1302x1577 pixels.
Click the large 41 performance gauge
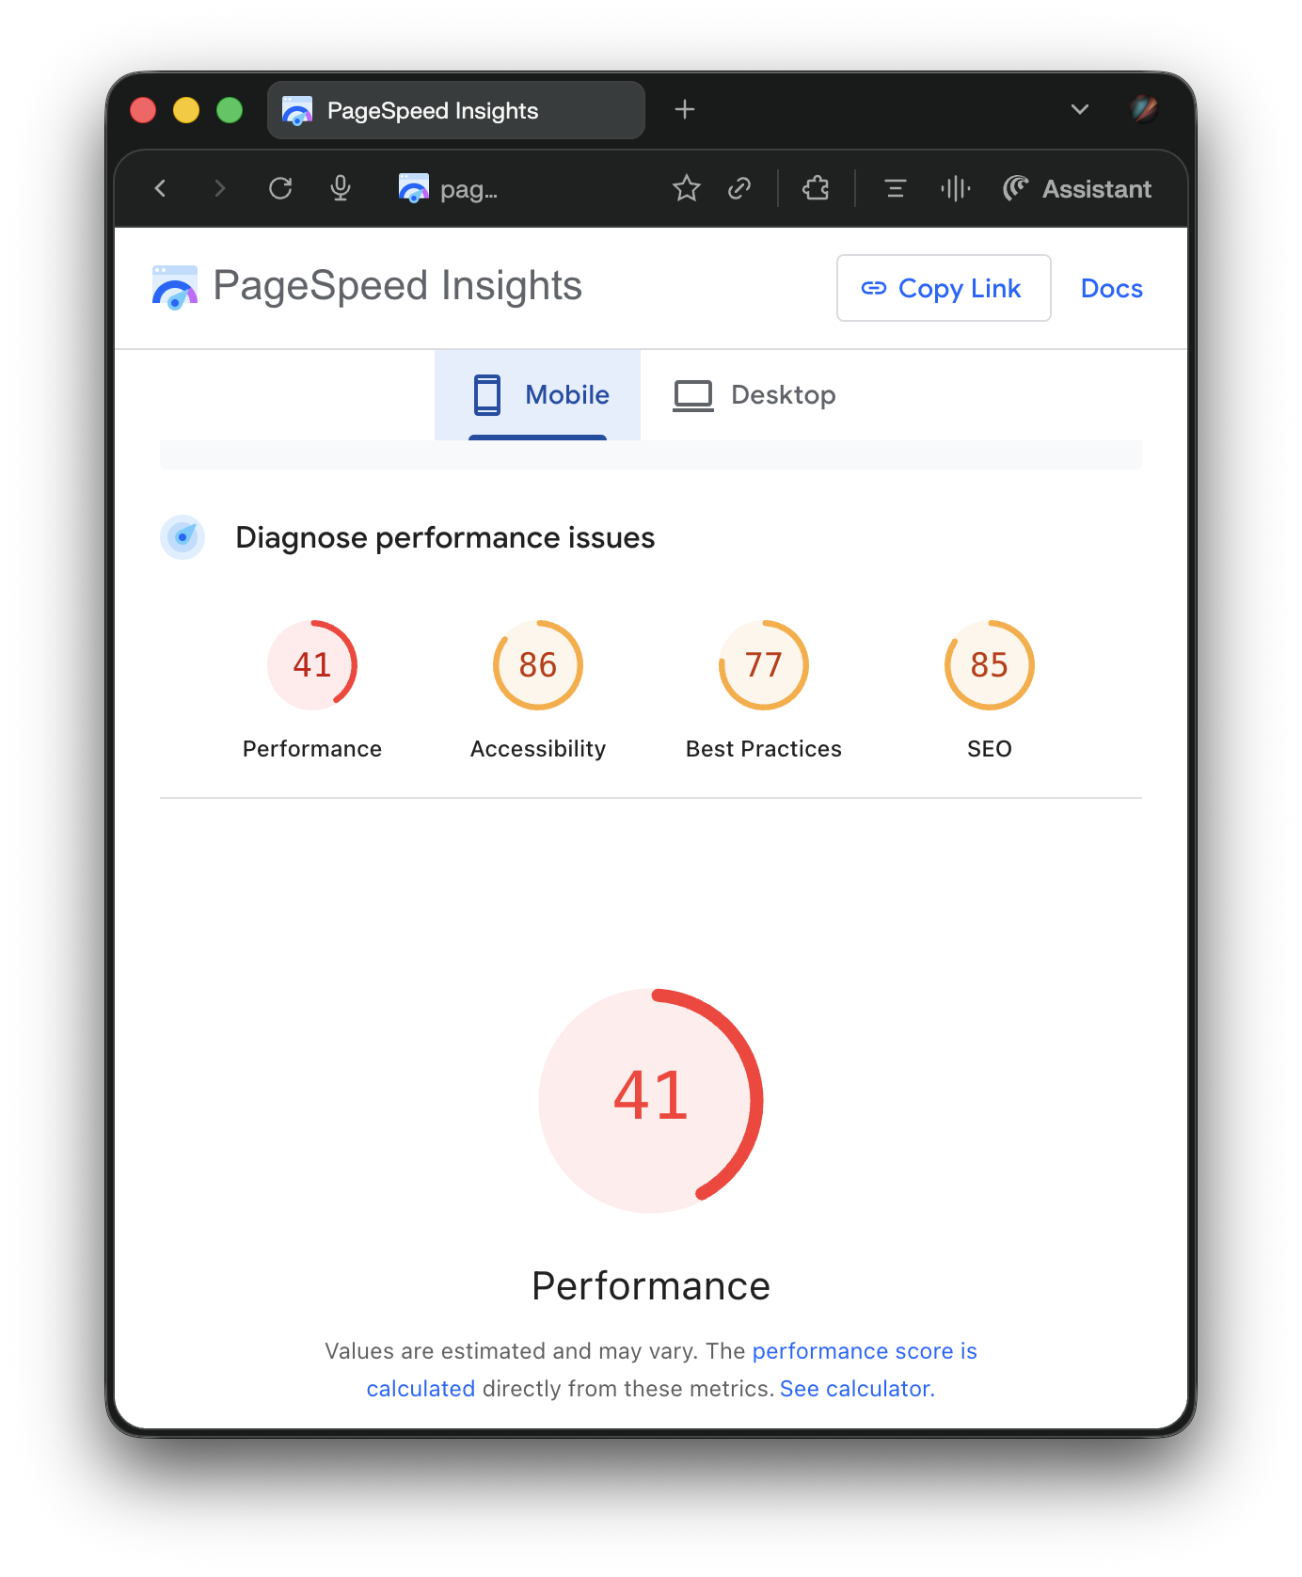click(651, 1101)
